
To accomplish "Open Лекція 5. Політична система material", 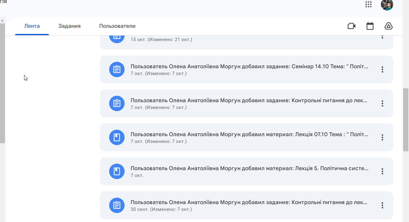I will [246, 171].
